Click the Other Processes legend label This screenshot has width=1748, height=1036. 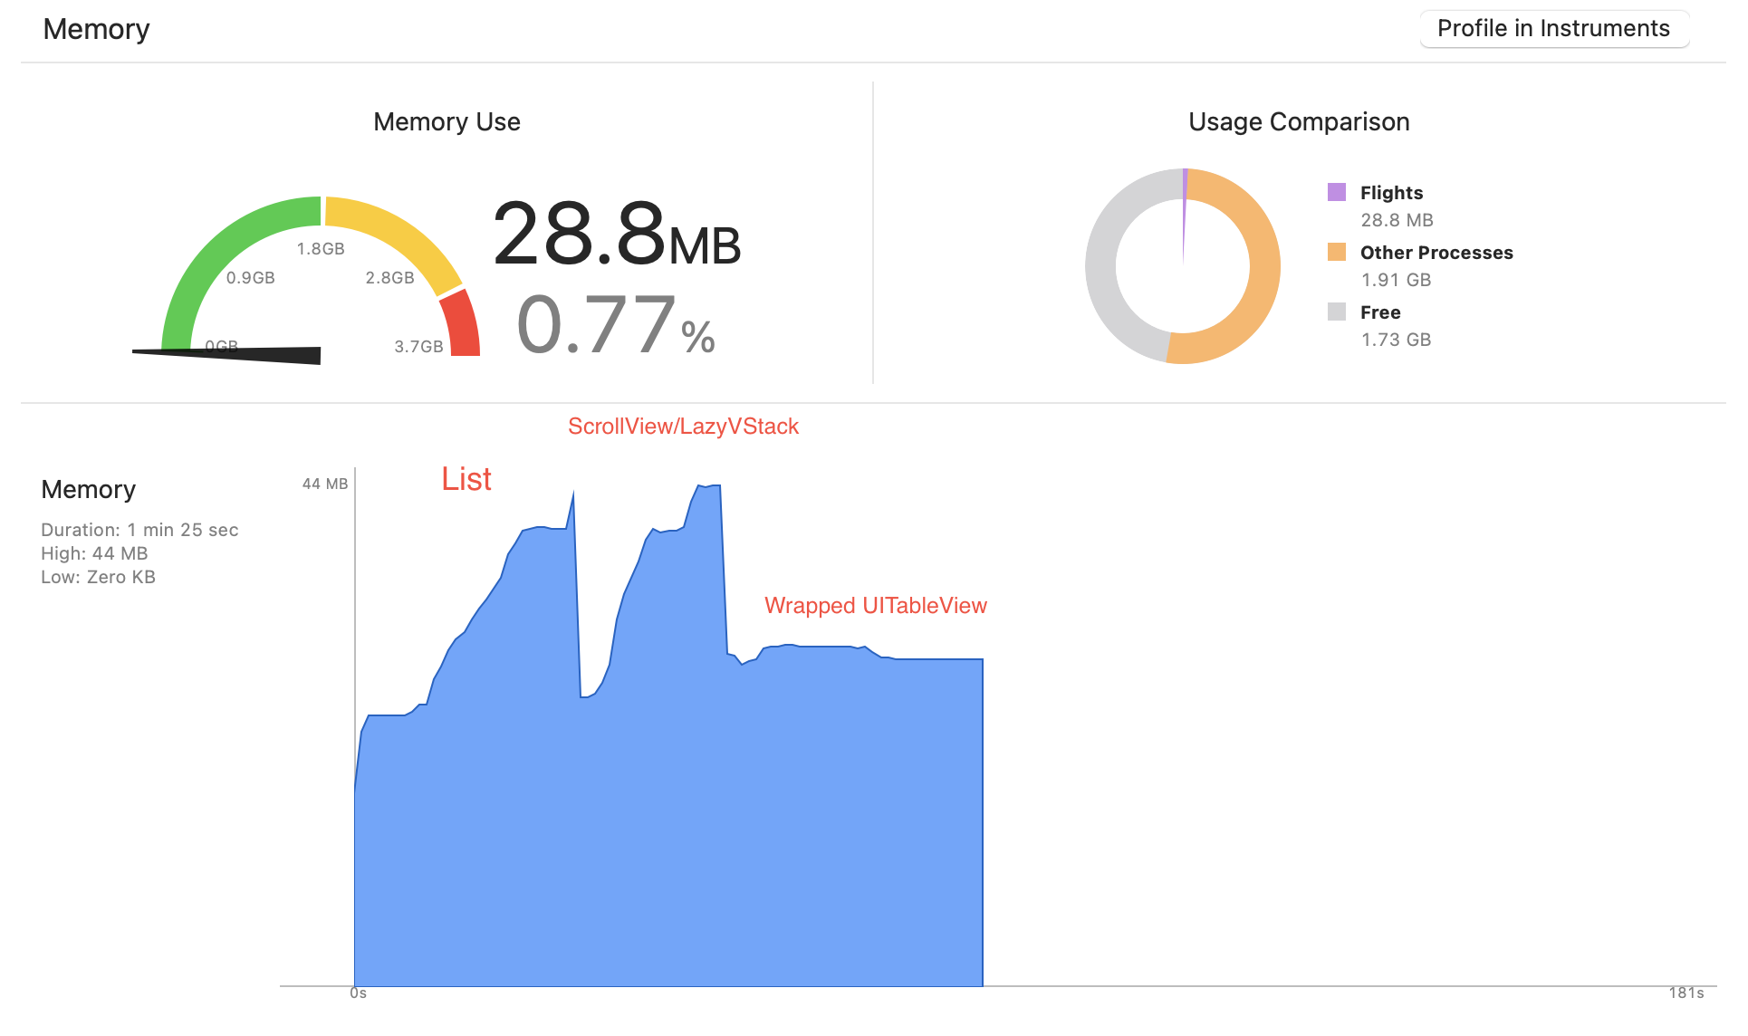[1436, 253]
